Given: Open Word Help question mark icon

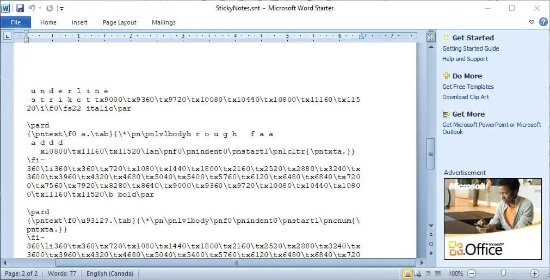Looking at the screenshot, I should pos(543,22).
